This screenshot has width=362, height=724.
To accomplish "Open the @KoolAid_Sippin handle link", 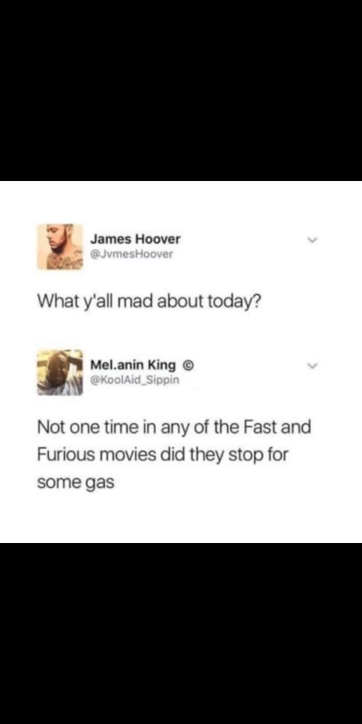I will click(134, 380).
